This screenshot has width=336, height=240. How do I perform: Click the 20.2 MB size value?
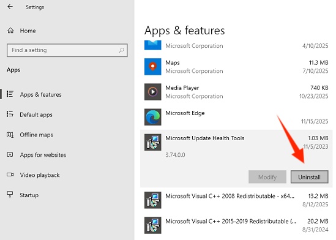click(x=318, y=222)
